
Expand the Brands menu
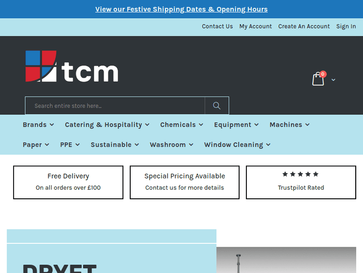(38, 125)
